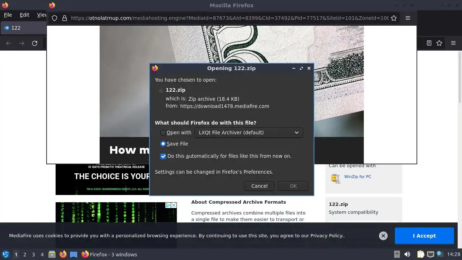
Task: Click the popup window URL address bar
Action: coord(230,18)
